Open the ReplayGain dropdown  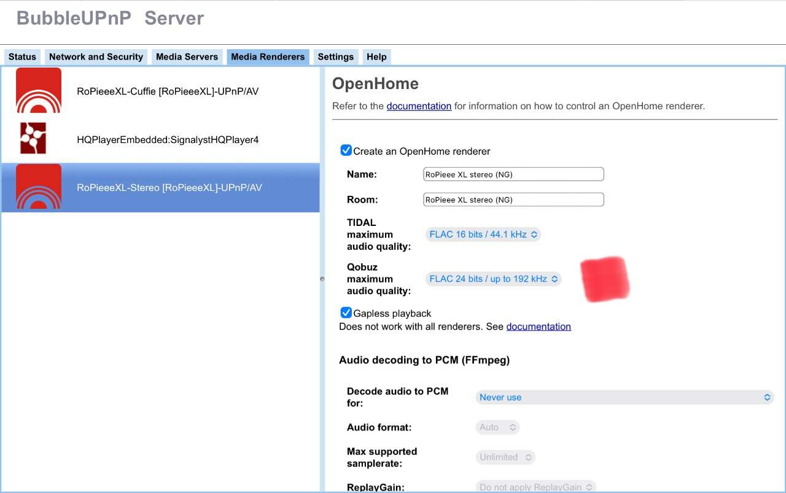[535, 487]
